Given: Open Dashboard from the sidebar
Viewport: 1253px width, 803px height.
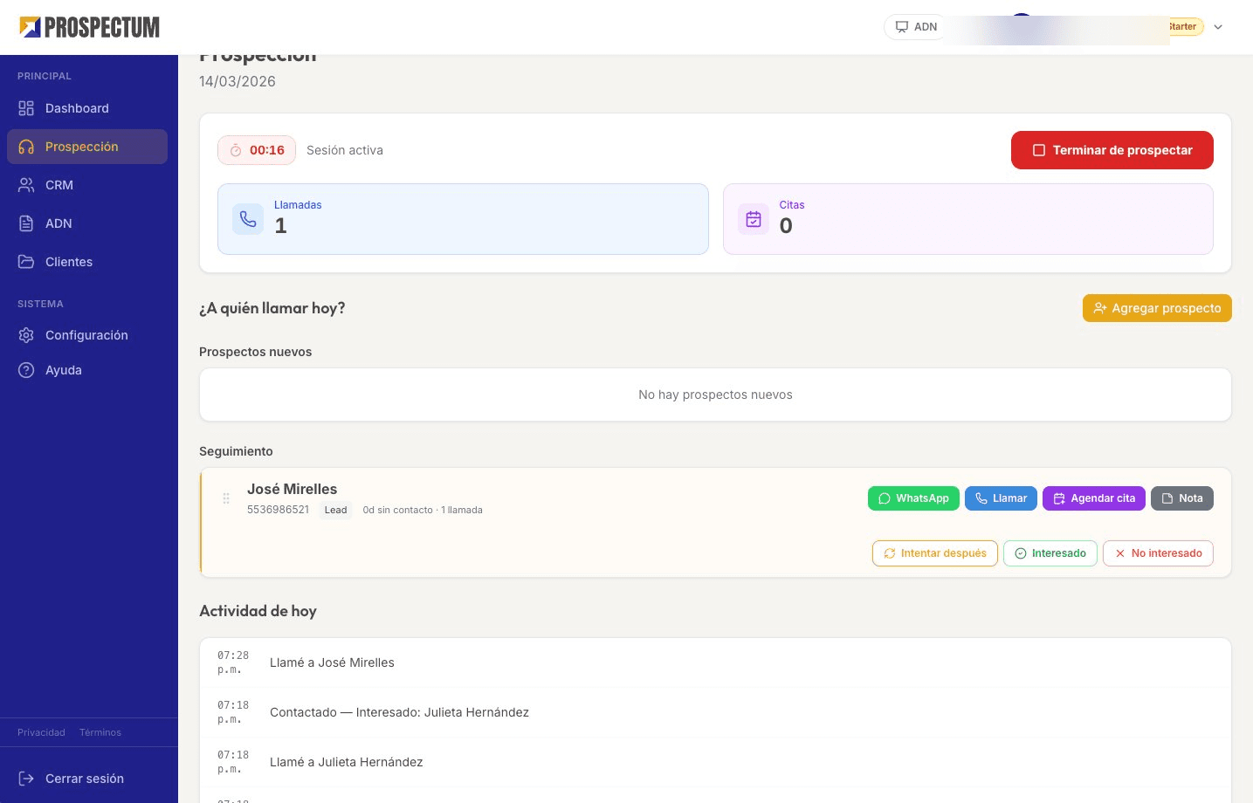Looking at the screenshot, I should click(77, 108).
